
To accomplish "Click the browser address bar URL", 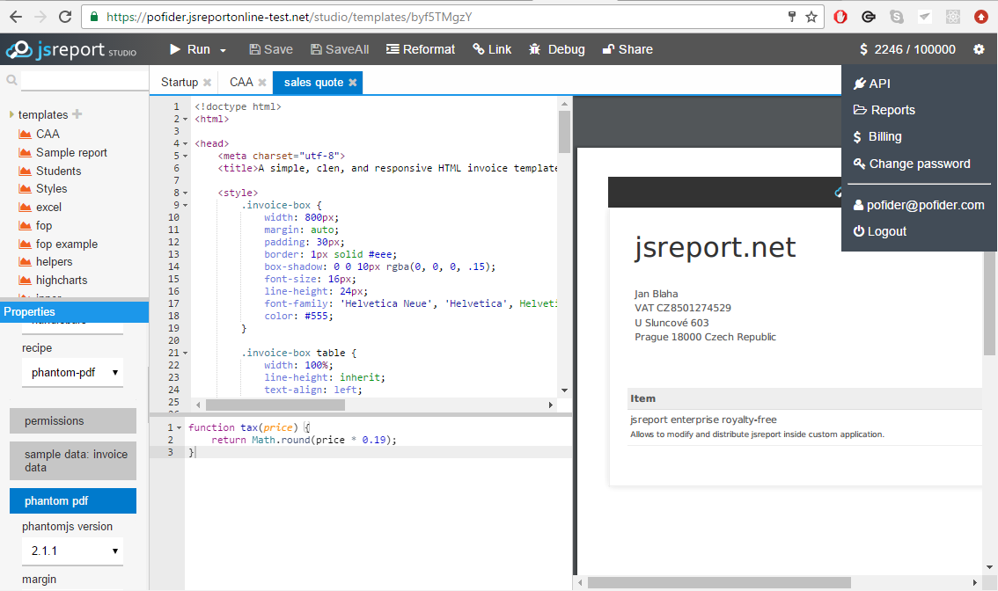I will pos(289,18).
